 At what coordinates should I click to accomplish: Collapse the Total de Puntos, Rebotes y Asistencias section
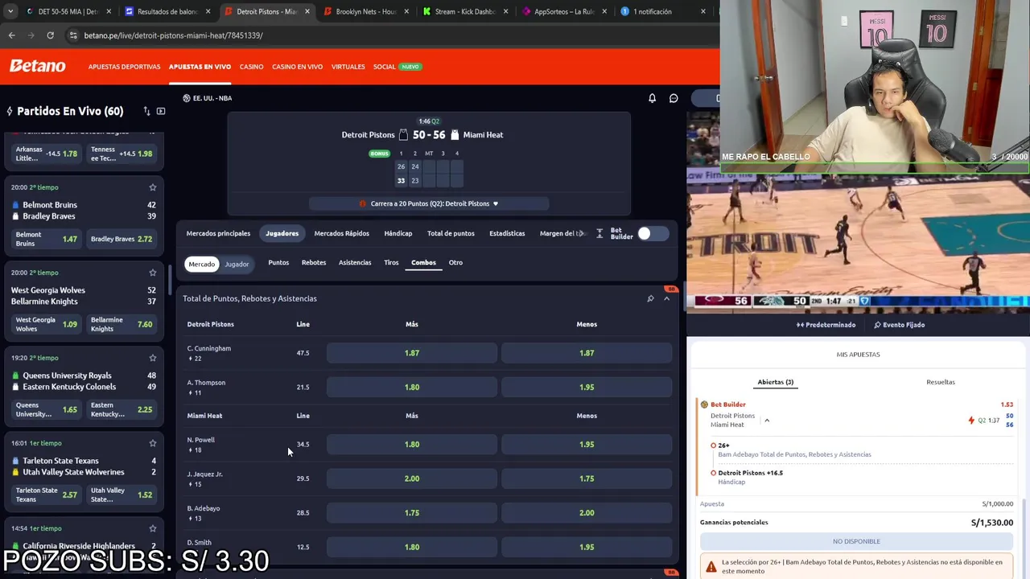point(666,298)
